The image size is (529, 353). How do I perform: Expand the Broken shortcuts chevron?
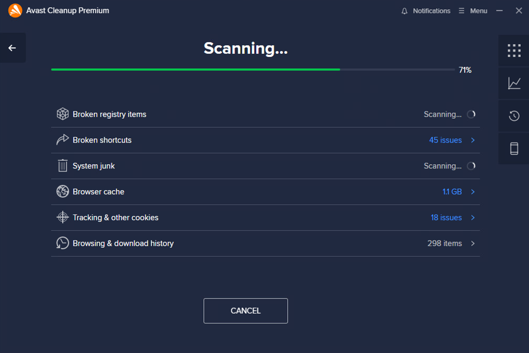click(472, 140)
